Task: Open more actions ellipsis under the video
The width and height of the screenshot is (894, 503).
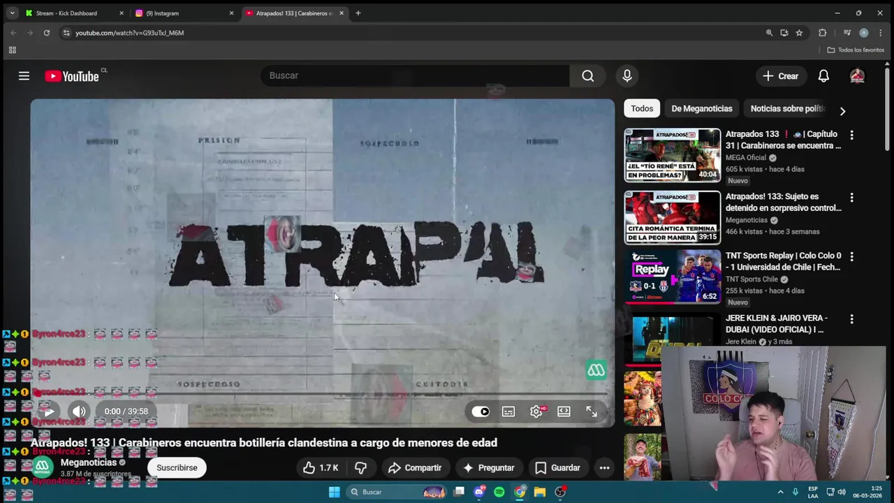Action: tap(605, 467)
